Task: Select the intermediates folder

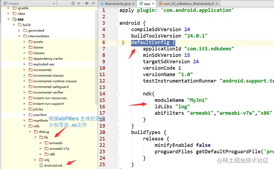Action: pos(36,36)
